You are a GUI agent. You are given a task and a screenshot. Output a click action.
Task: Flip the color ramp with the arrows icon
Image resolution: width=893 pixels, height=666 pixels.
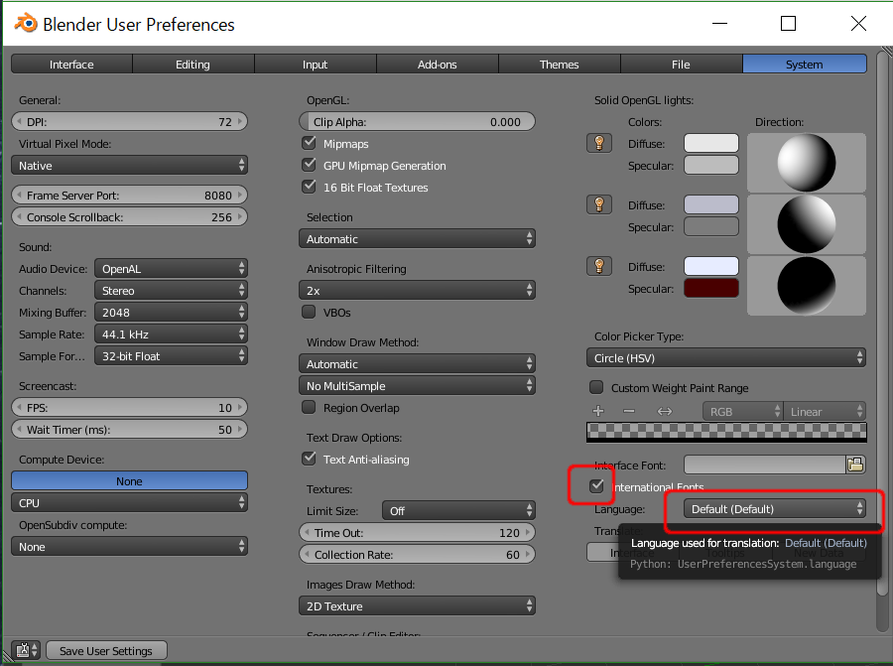tap(665, 411)
